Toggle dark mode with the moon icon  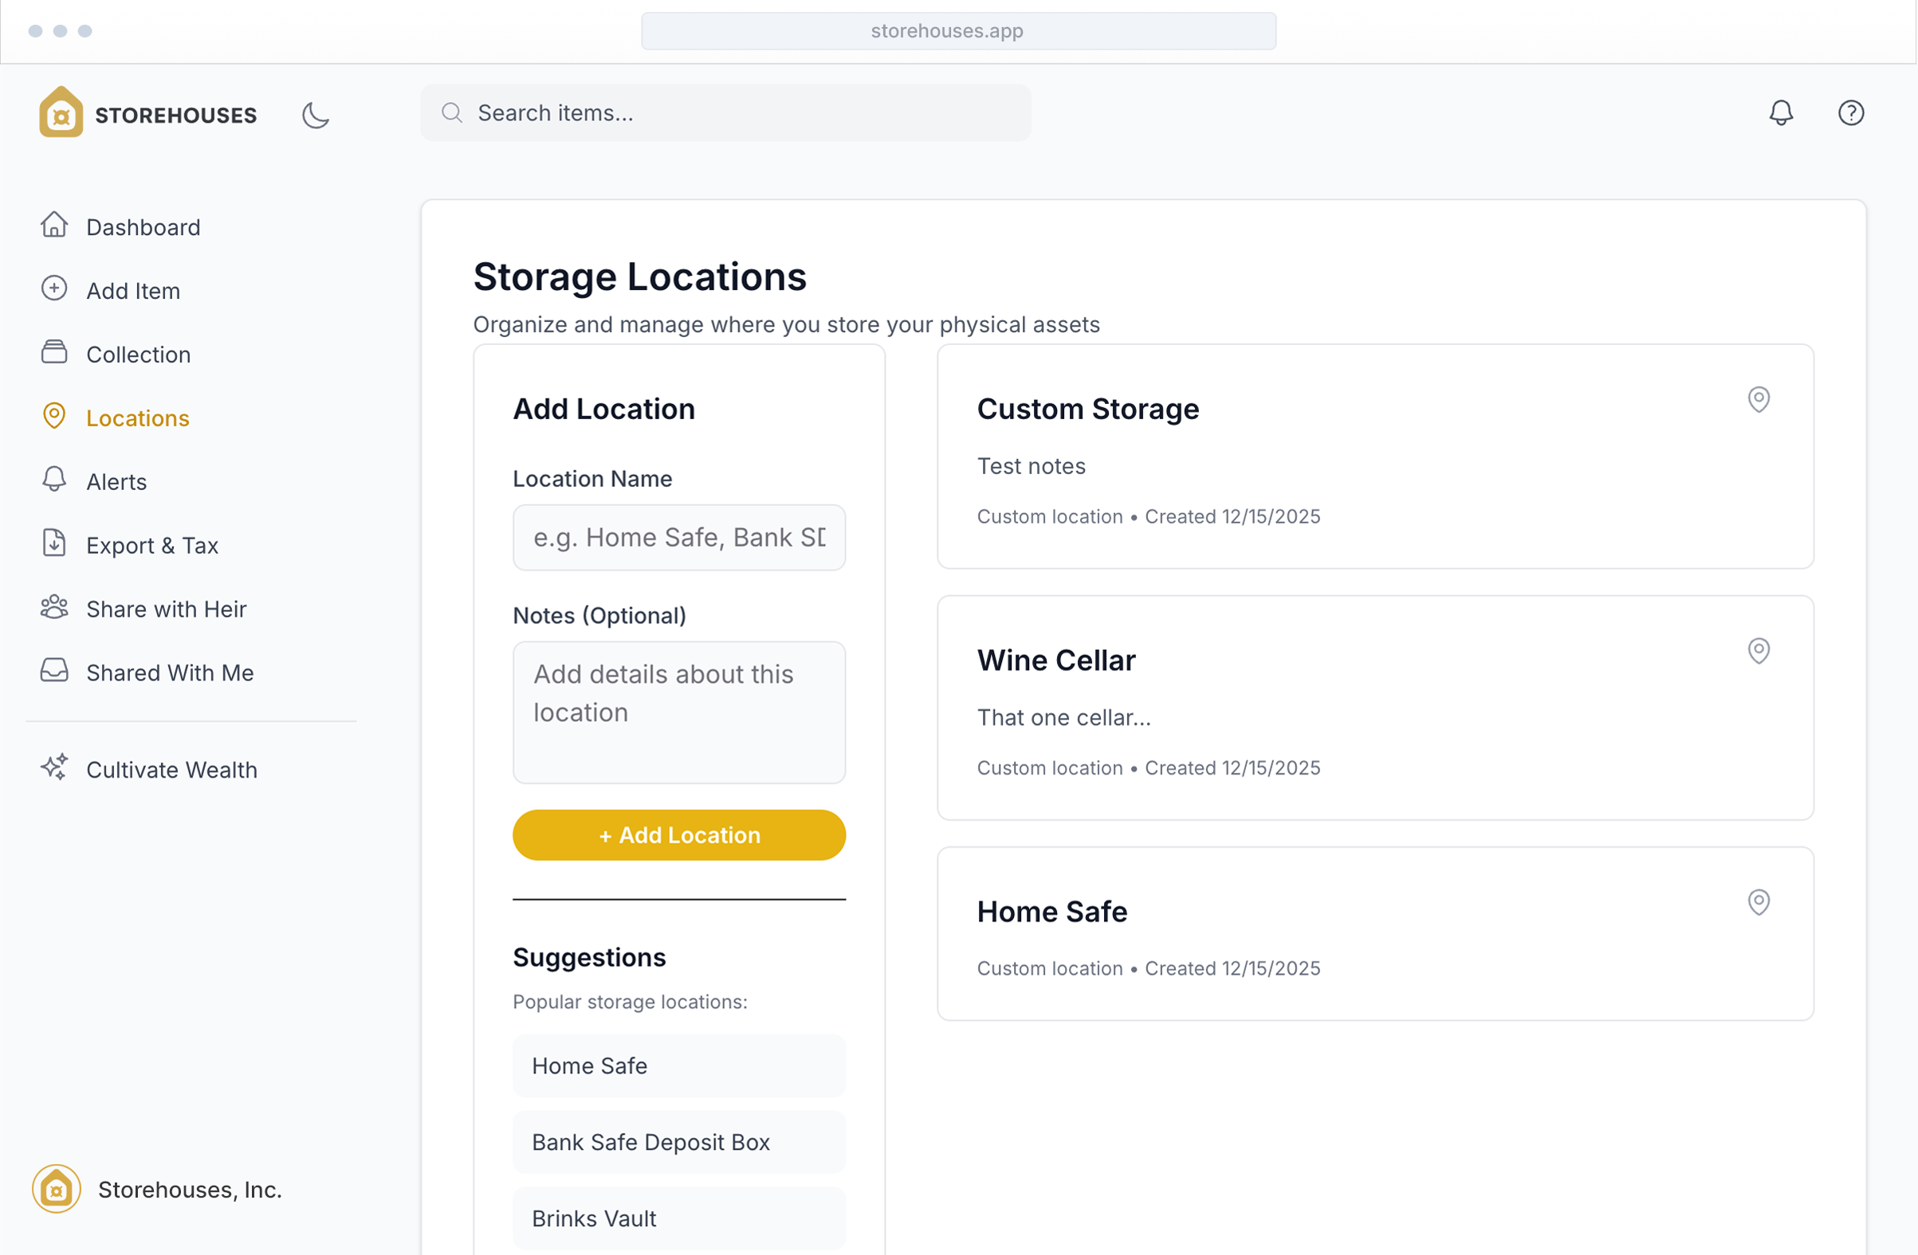tap(315, 115)
